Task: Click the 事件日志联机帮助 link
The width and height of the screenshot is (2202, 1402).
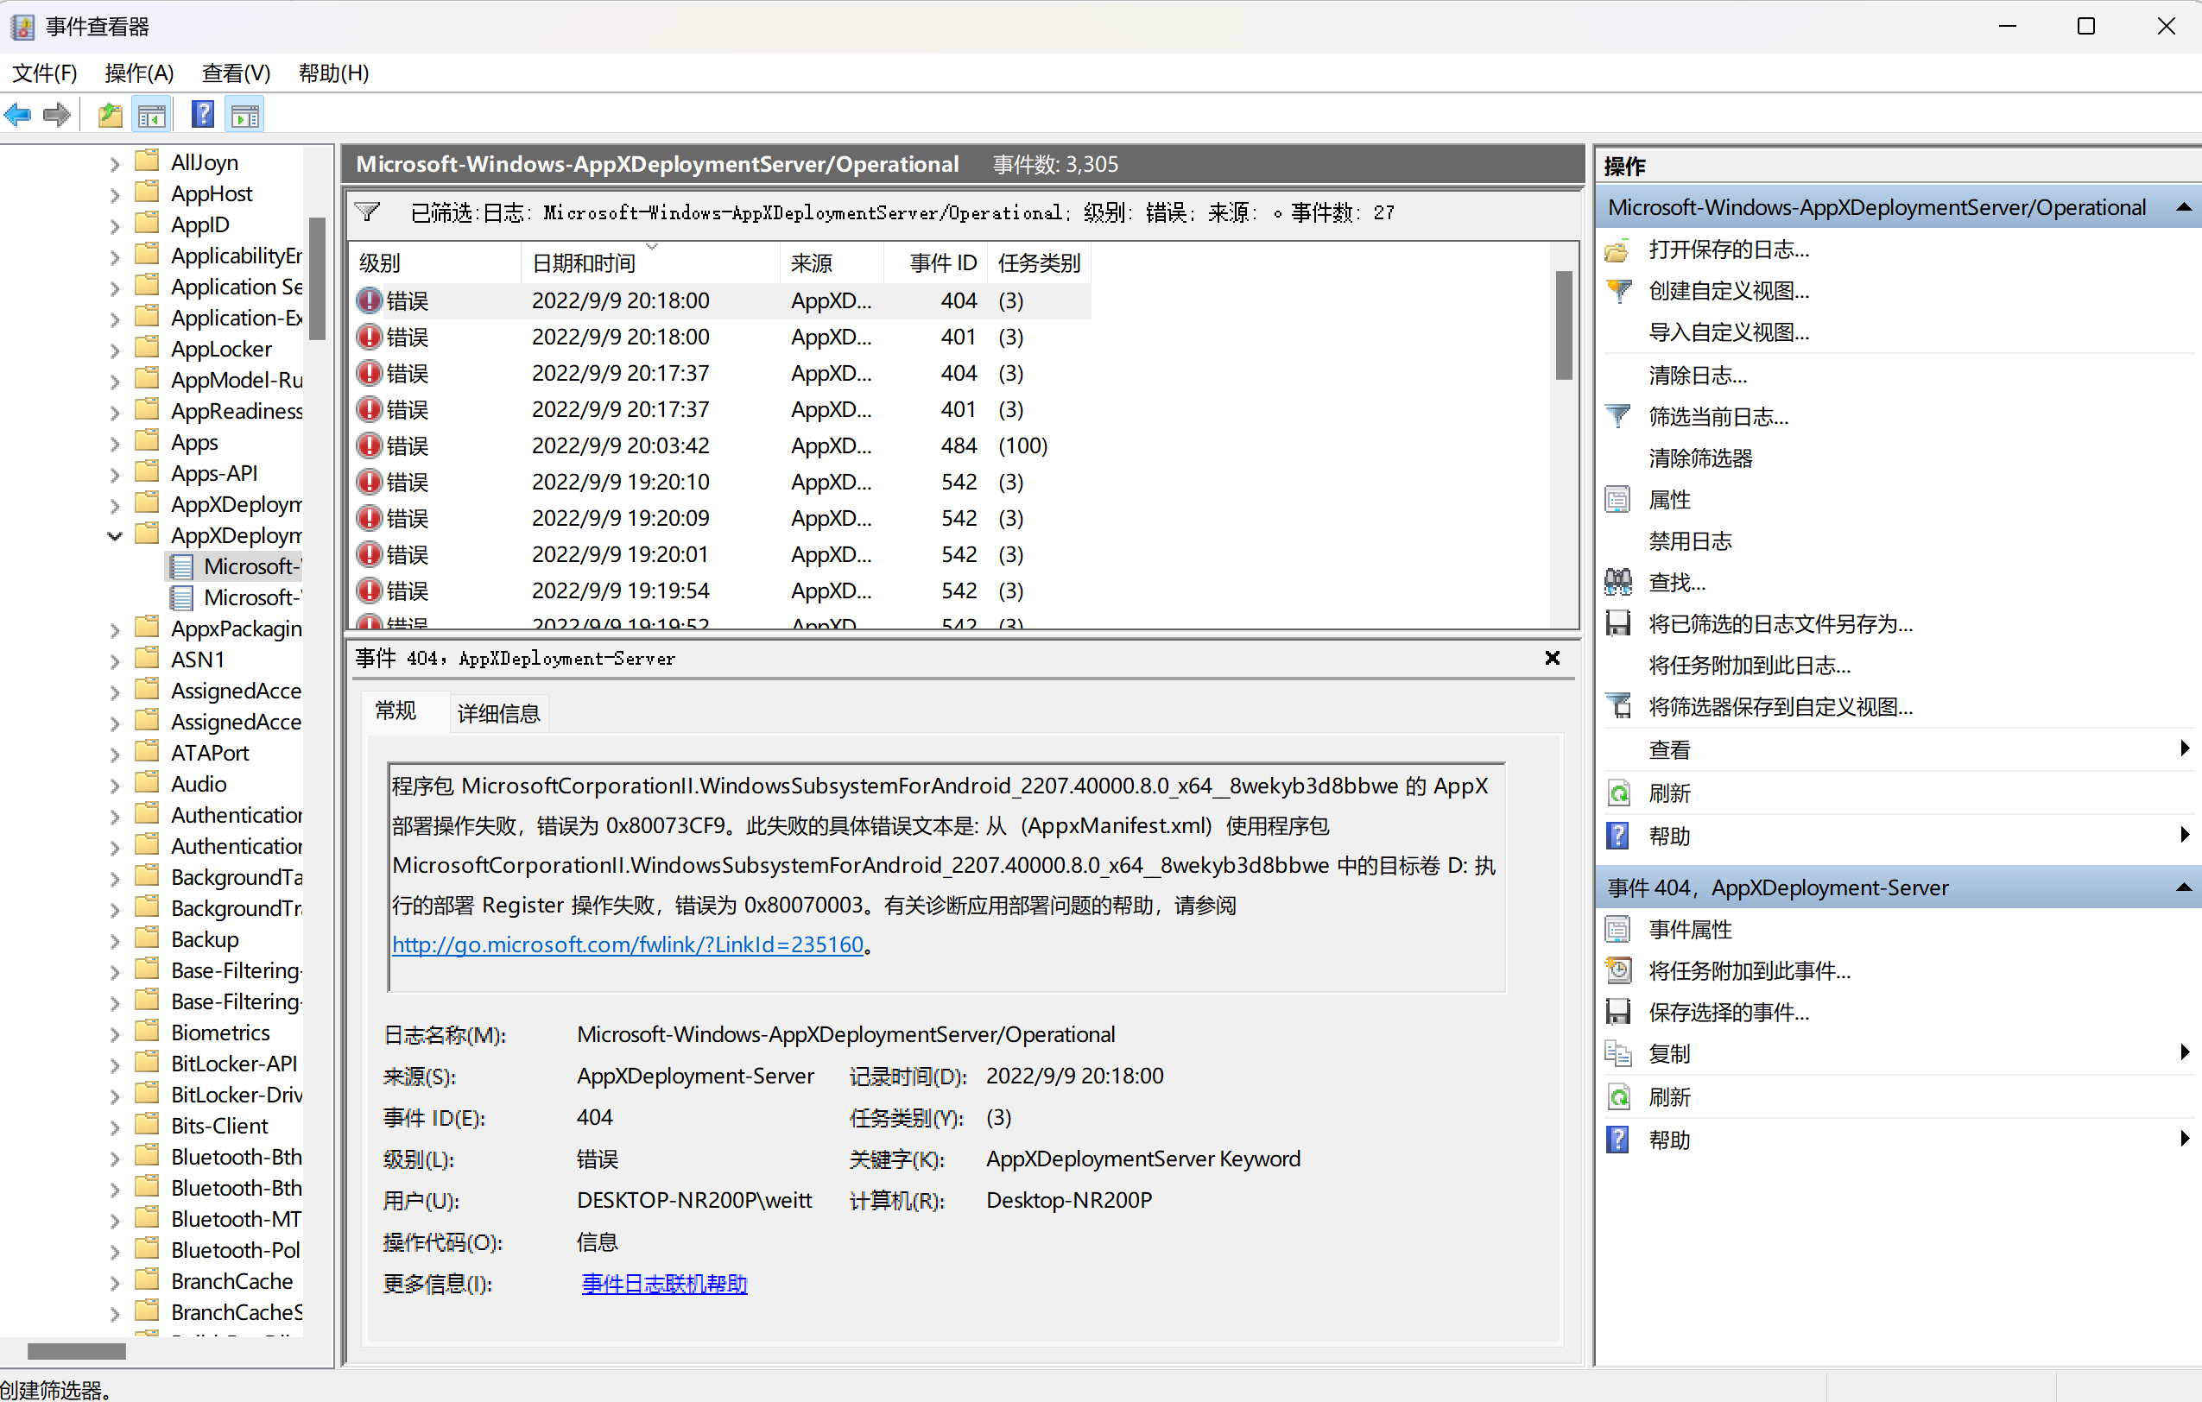Action: [x=665, y=1284]
